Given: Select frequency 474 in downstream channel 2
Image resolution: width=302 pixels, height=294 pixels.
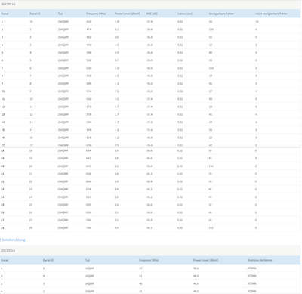Looking at the screenshot, I should [88, 29].
